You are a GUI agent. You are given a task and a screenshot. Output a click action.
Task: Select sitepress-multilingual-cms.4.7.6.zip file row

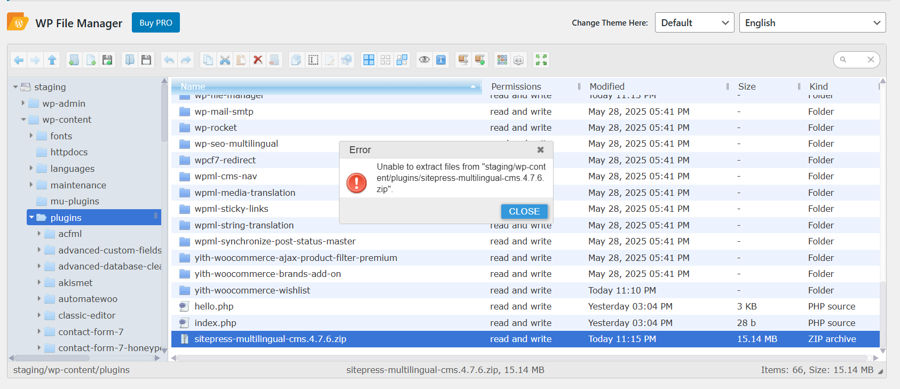525,339
